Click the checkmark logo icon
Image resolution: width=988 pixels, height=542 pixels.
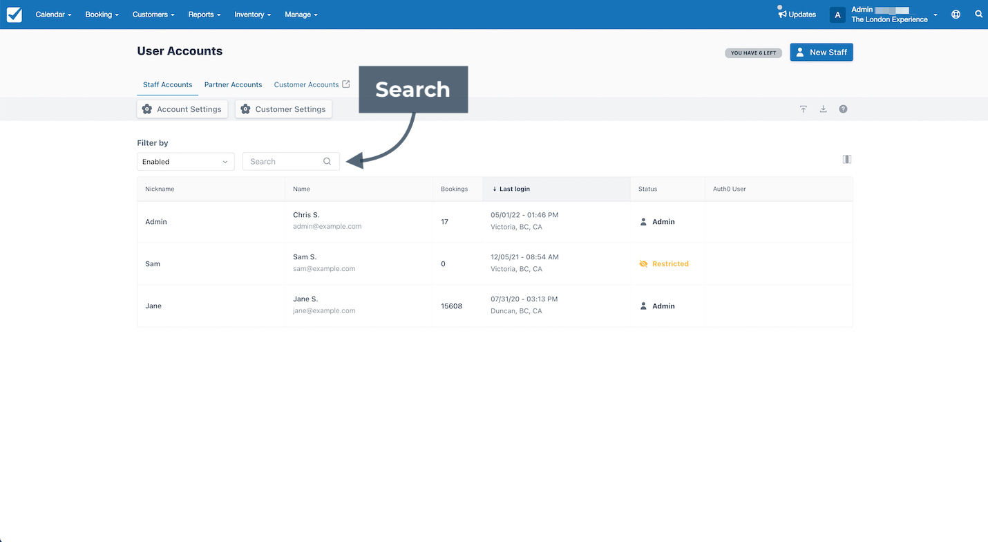point(14,15)
